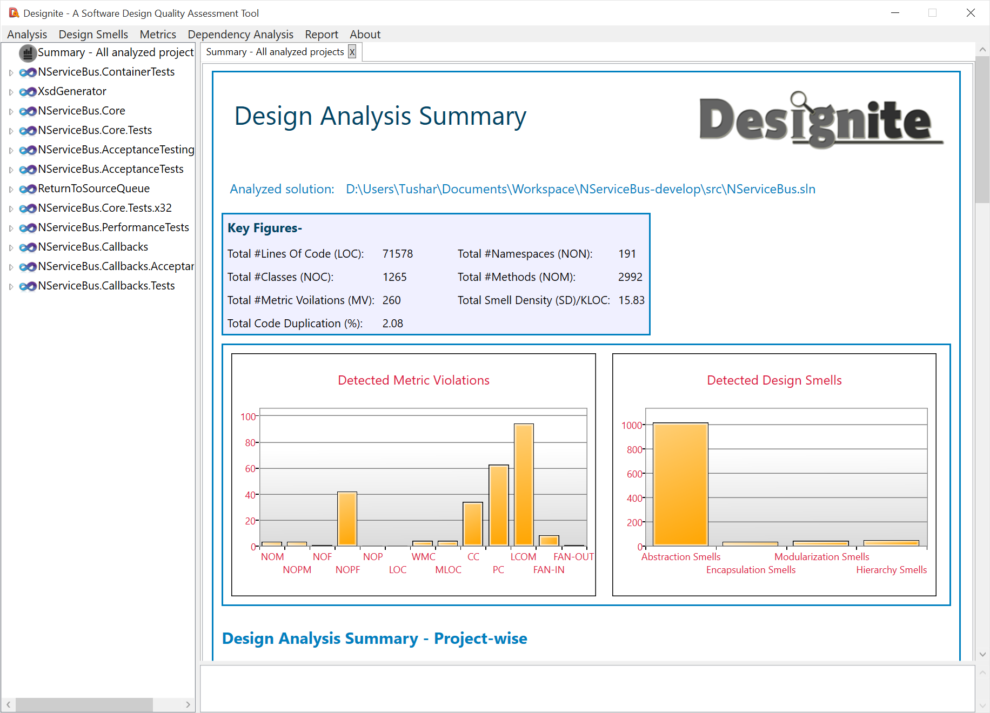The width and height of the screenshot is (990, 713).
Task: Click the tree panel scroll right arrow
Action: [188, 704]
